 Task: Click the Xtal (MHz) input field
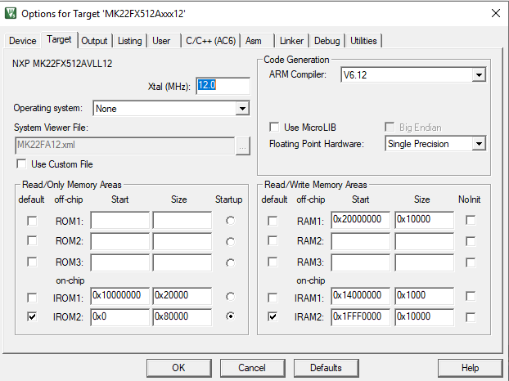[x=223, y=86]
